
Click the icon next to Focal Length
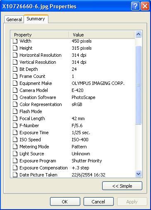pos(15,118)
